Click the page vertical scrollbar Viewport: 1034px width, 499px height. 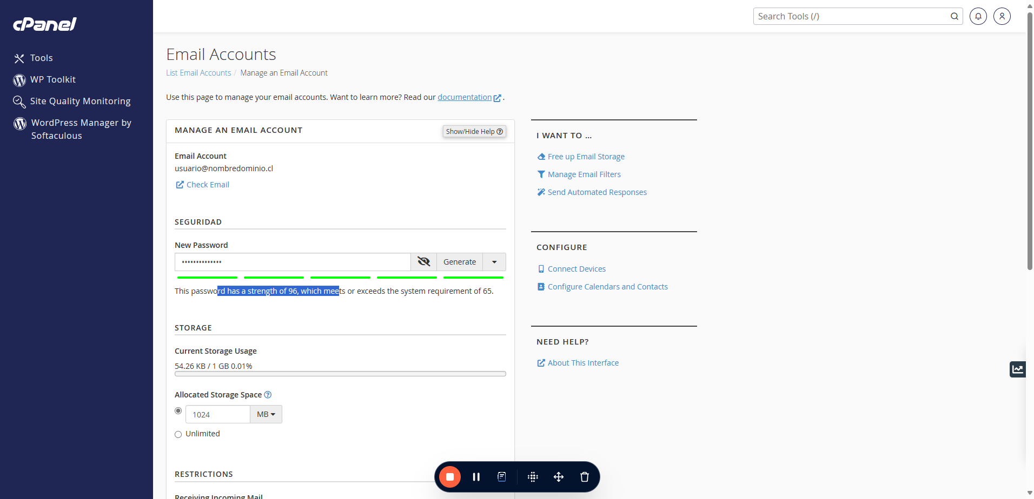[1030, 140]
